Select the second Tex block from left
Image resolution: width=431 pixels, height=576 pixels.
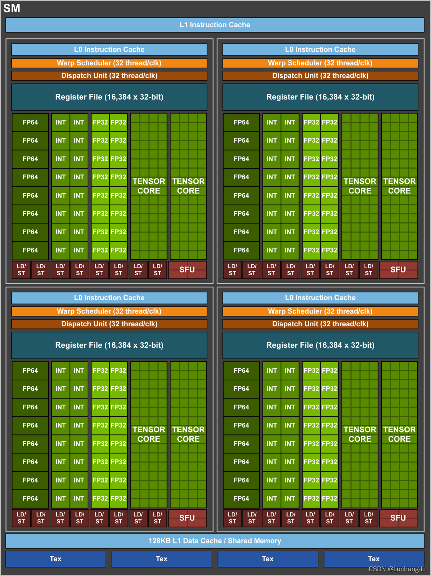point(162,559)
